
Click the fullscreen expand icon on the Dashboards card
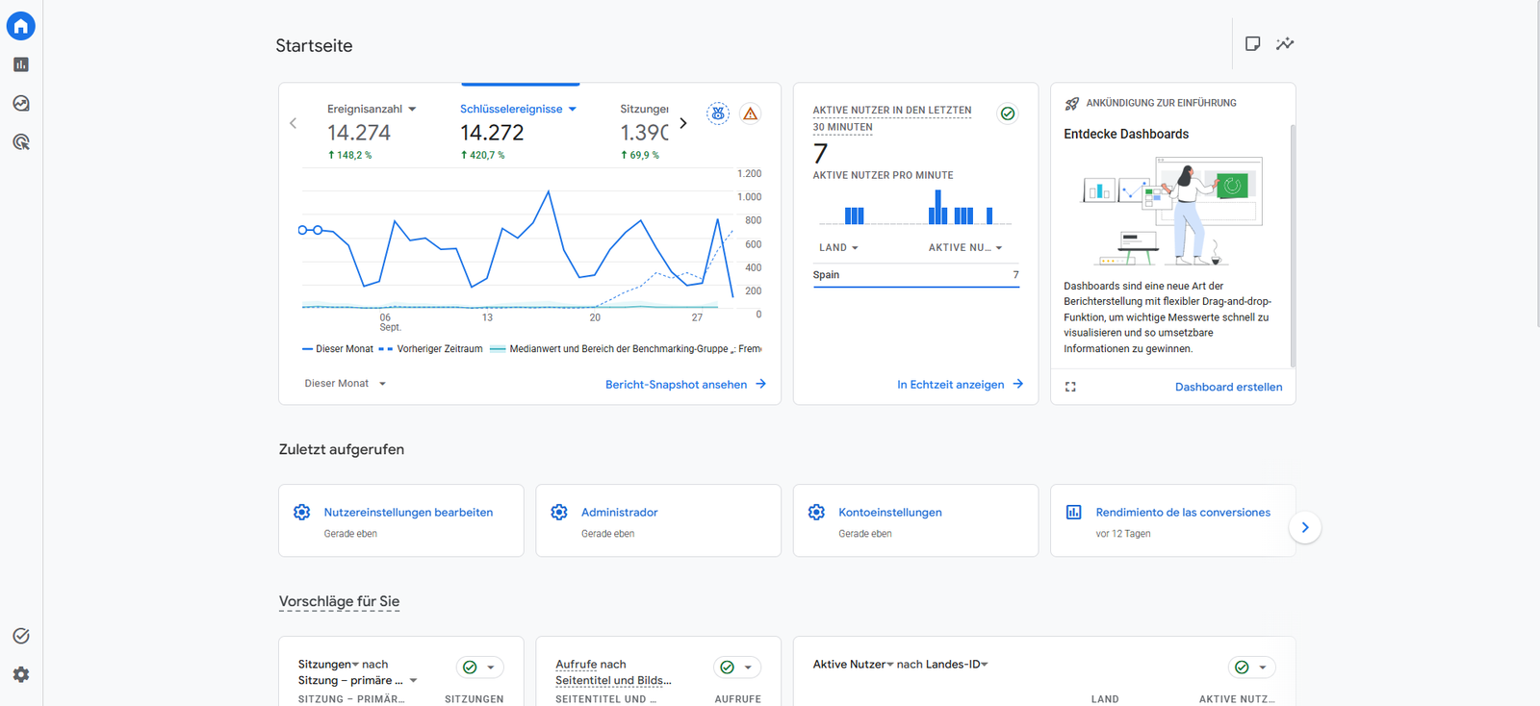(x=1070, y=387)
